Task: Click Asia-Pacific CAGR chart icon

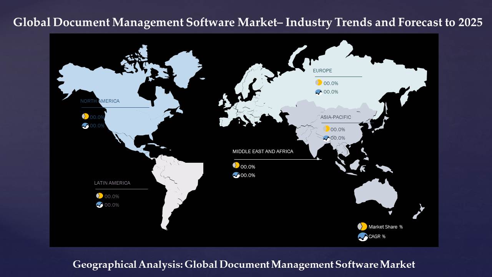Action: [326, 138]
